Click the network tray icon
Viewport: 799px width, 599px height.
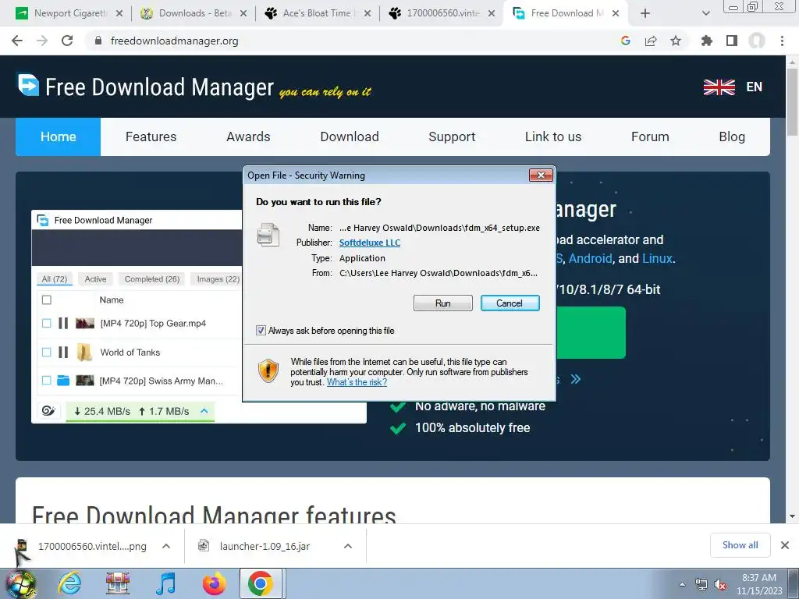[701, 585]
